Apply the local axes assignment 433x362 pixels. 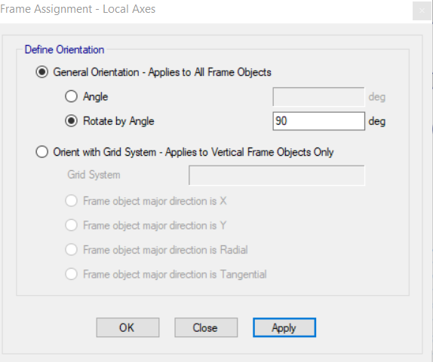pos(284,327)
